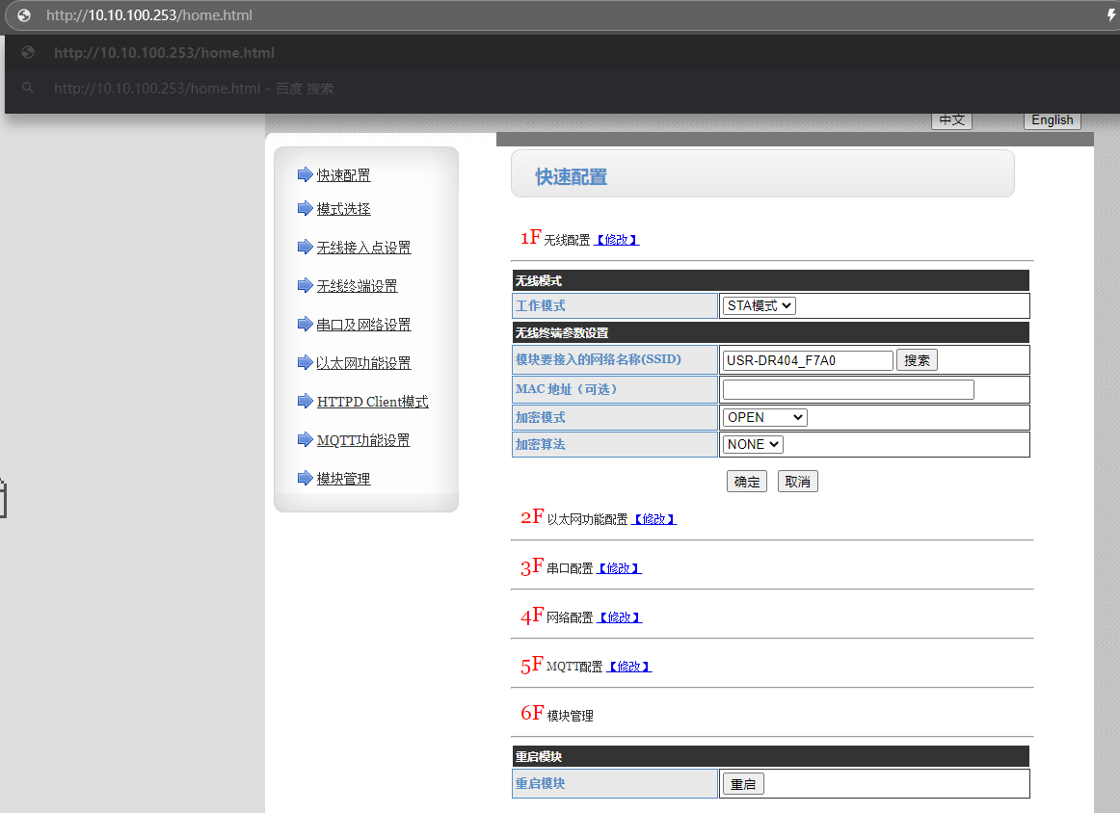The height and width of the screenshot is (813, 1120).
Task: Click the arrow icon beside HTTPD Client模式
Action: click(x=306, y=401)
